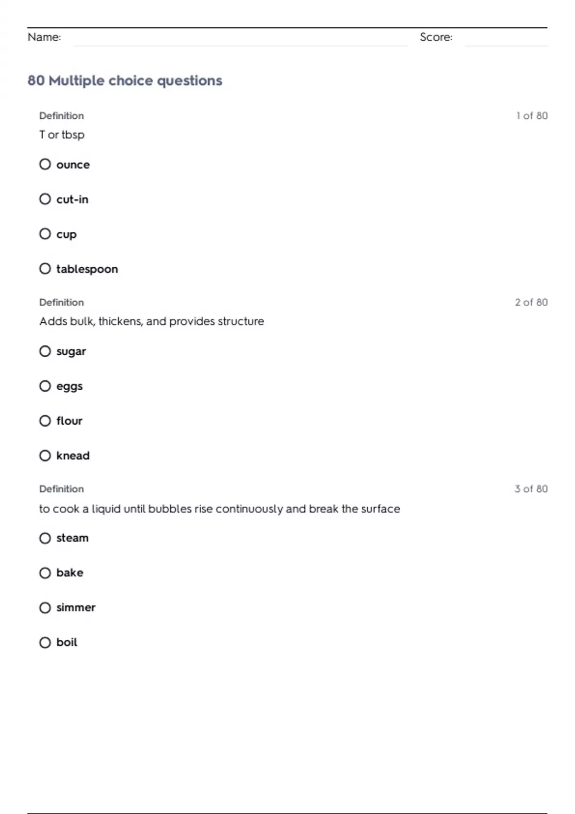Click the Name input line
This screenshot has width=575, height=814.
[240, 38]
